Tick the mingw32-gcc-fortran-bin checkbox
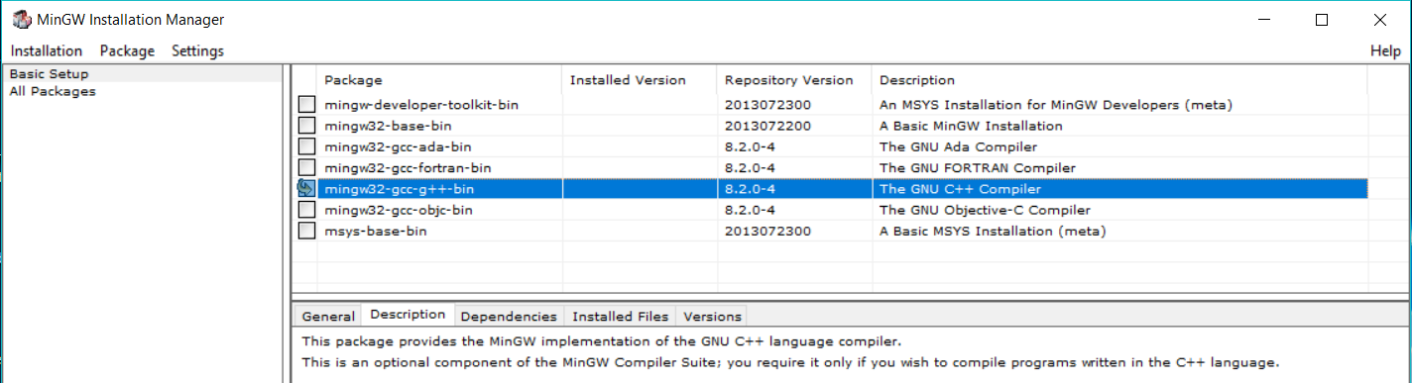Screen dimensions: 1412x383 [x=307, y=167]
